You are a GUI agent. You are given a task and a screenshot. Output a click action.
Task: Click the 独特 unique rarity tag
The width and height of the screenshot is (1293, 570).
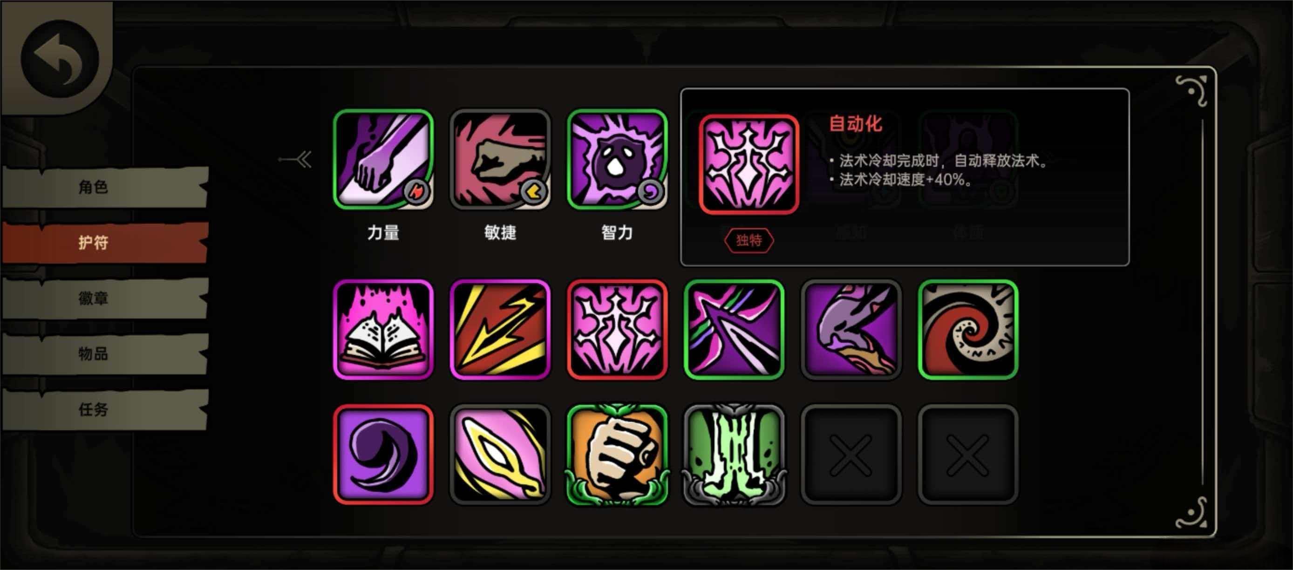(749, 240)
